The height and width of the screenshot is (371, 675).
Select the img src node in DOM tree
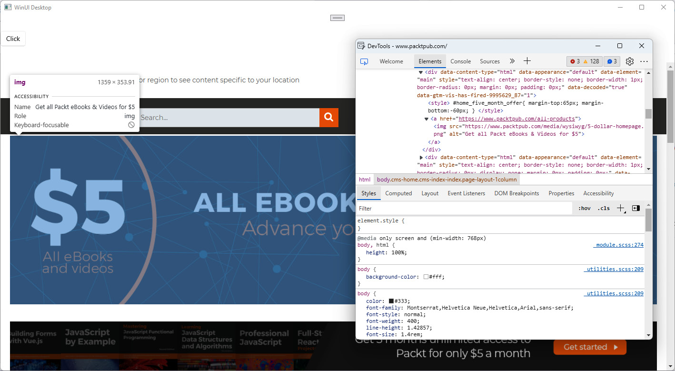tap(538, 130)
